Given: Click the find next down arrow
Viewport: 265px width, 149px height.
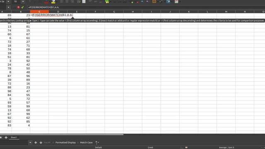Looking at the screenshot, I should coord(41,142).
